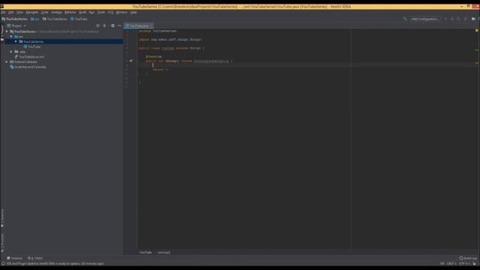The height and width of the screenshot is (270, 480).
Task: Click the collapse all icon in Project panel
Action: coord(105,25)
